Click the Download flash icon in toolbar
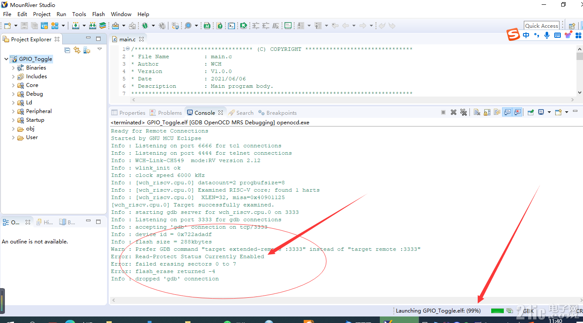This screenshot has width=583, height=323. click(x=115, y=26)
